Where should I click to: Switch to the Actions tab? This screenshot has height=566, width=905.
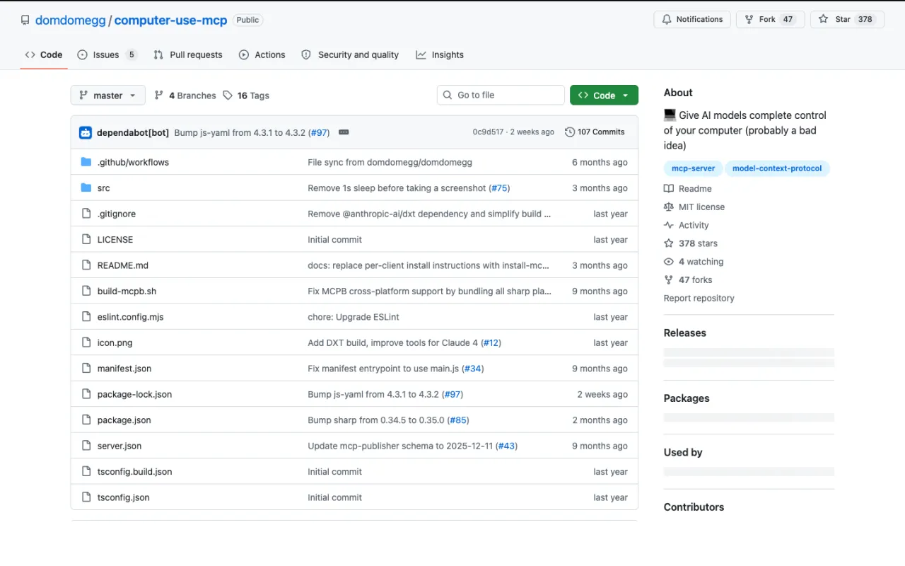coord(262,54)
